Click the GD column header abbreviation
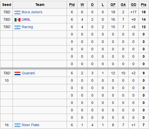Viewport: 149px width, 129px height. click(133, 5)
